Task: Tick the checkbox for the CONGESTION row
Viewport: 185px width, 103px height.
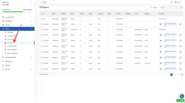Action: click(x=41, y=30)
